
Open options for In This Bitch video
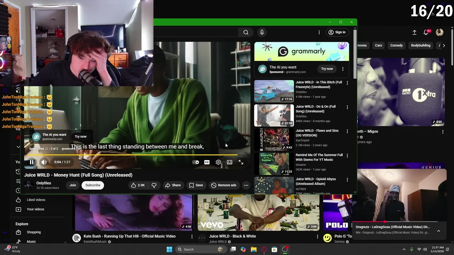347,83
